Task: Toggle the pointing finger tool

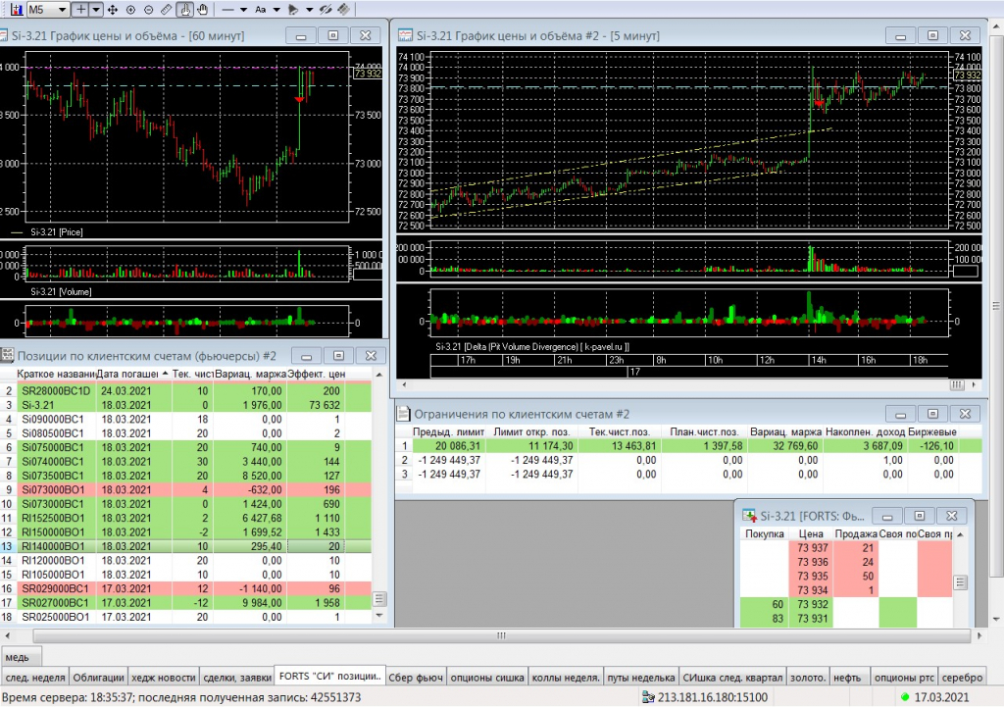Action: tap(184, 10)
